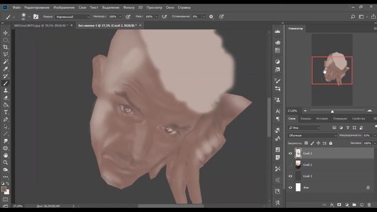Switch to История tab

322,118
